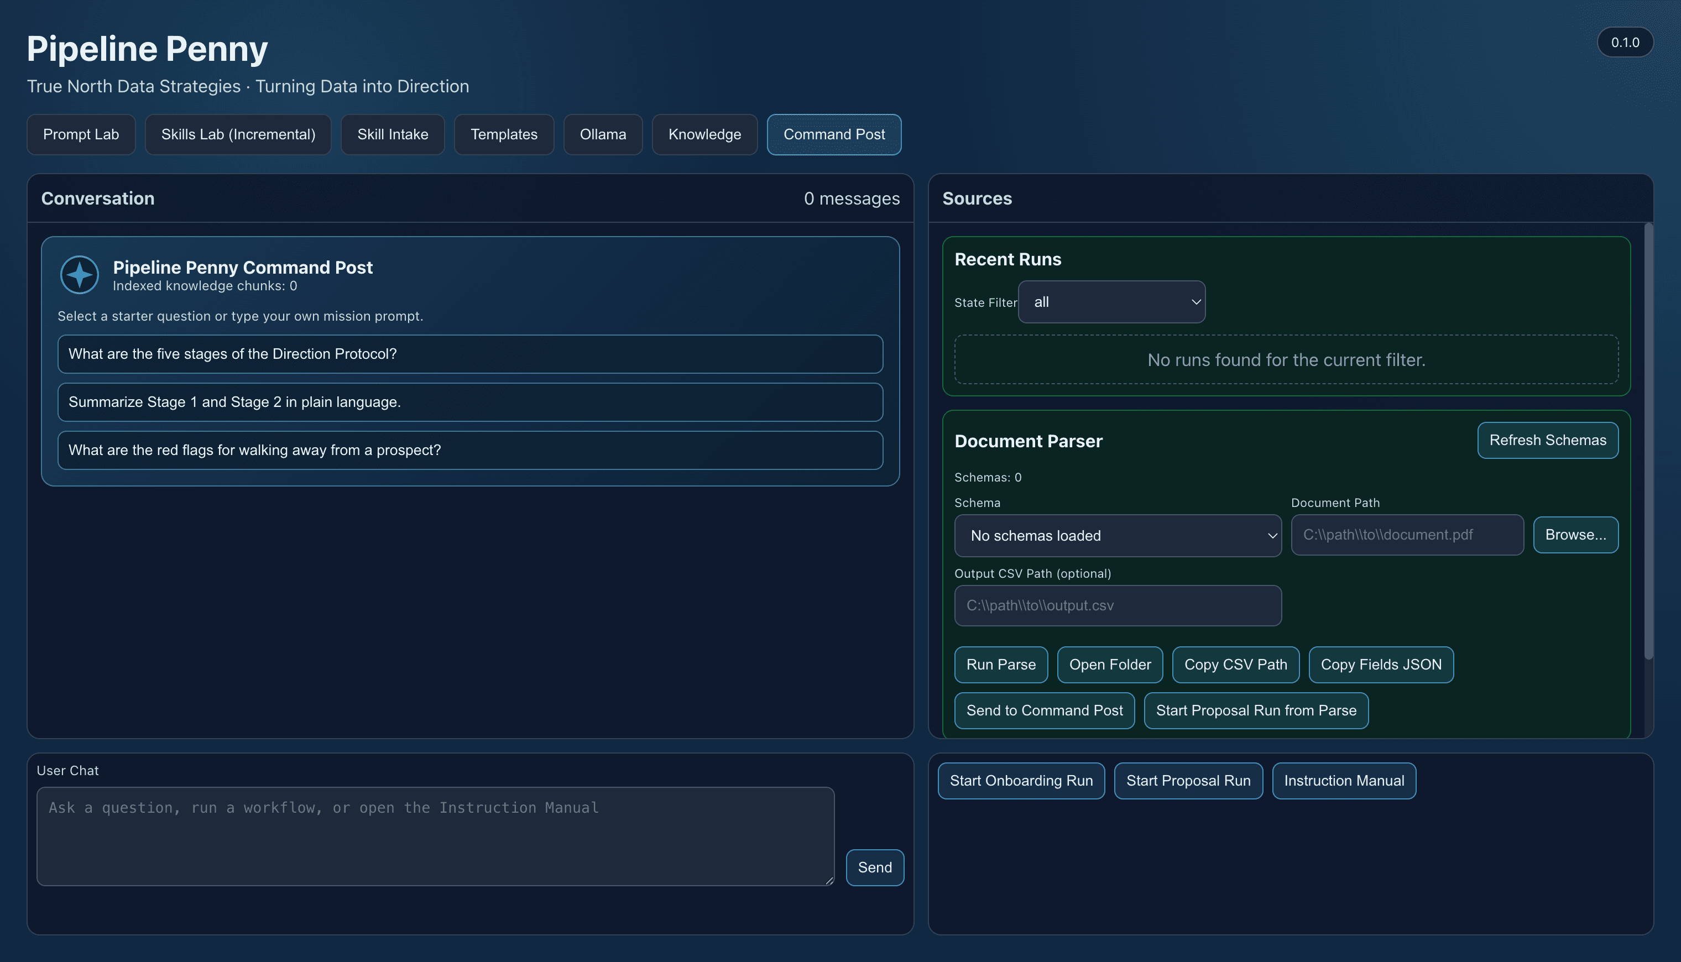Viewport: 1681px width, 962px height.
Task: Click the Output CSV Path field
Action: (x=1118, y=605)
